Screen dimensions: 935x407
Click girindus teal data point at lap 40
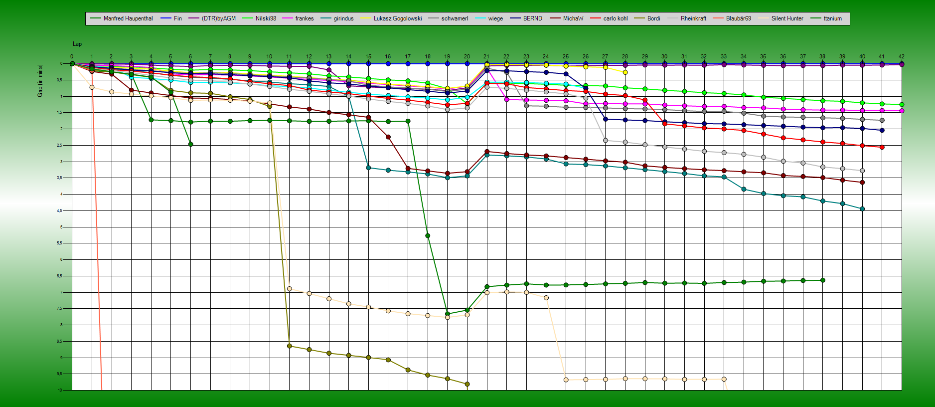[x=862, y=209]
